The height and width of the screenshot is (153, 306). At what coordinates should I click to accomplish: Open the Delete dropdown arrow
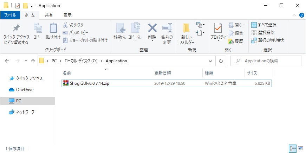pos(152,40)
